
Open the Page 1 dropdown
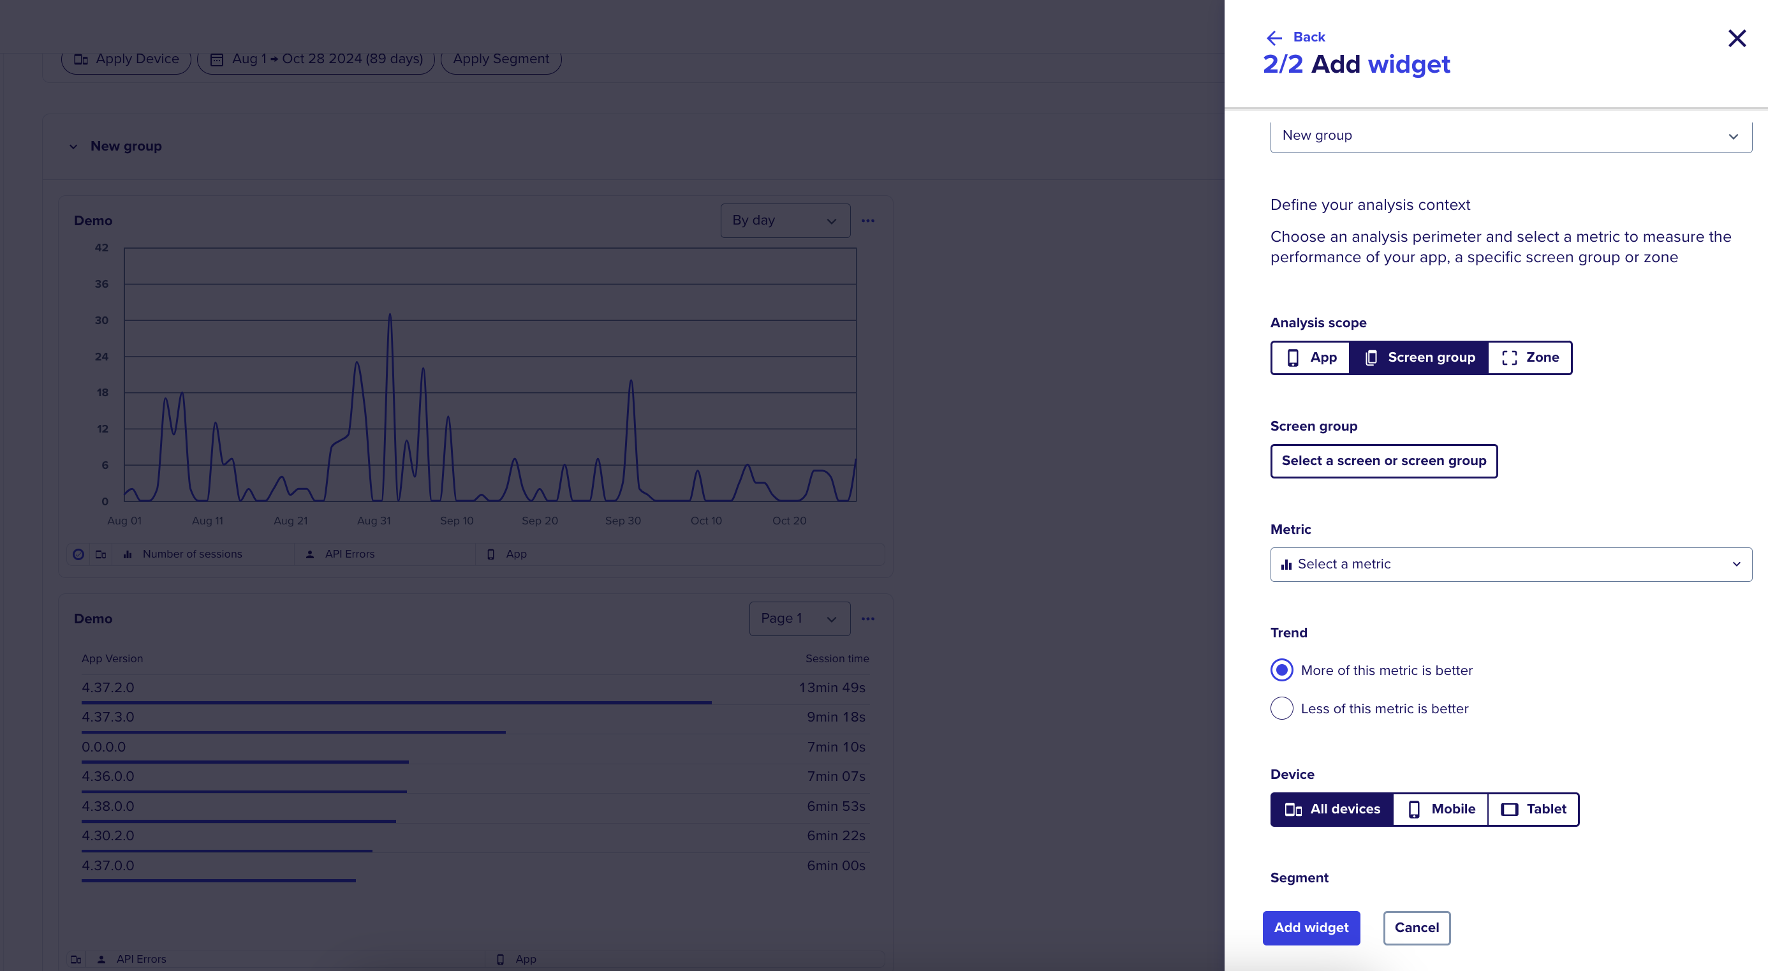800,619
